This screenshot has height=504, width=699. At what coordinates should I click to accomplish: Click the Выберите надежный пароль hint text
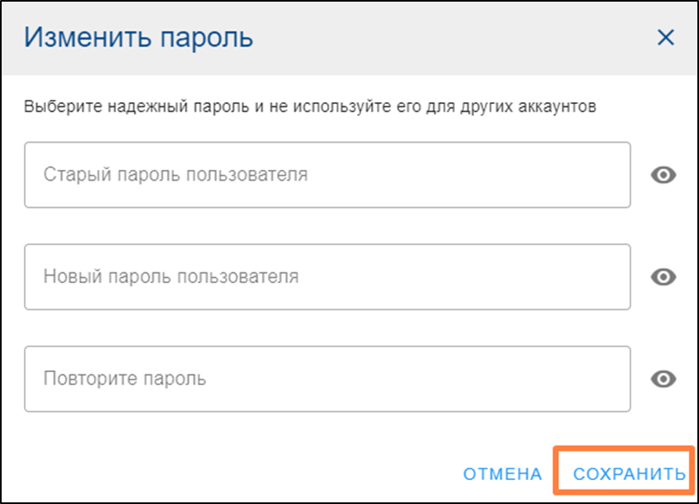[x=310, y=106]
